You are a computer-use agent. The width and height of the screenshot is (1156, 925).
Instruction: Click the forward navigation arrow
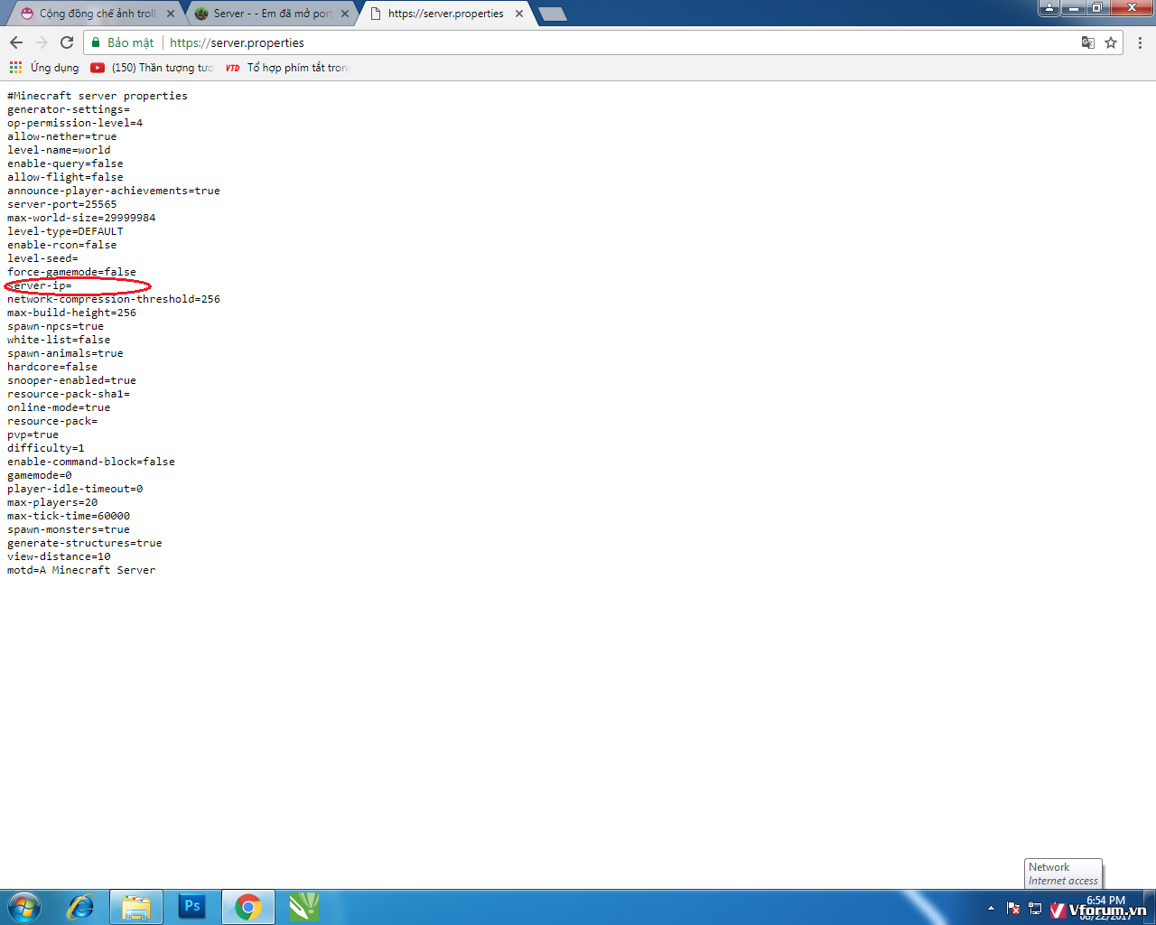pyautogui.click(x=42, y=42)
